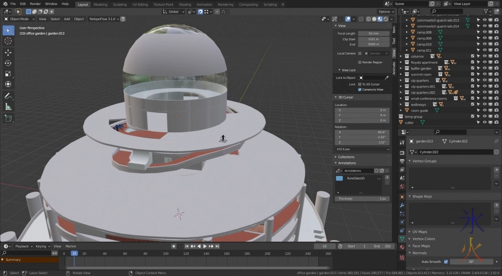502x276 pixels.
Task: Hide the summit room collection in viewport
Action: [x=484, y=74]
